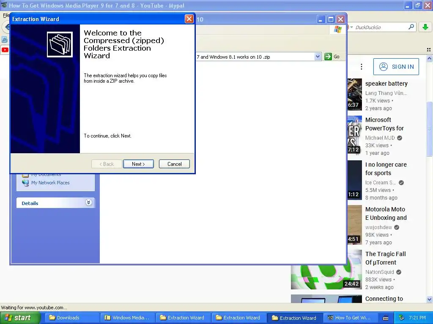
Task: Click browser scrollbar up arrow
Action: click(x=429, y=58)
